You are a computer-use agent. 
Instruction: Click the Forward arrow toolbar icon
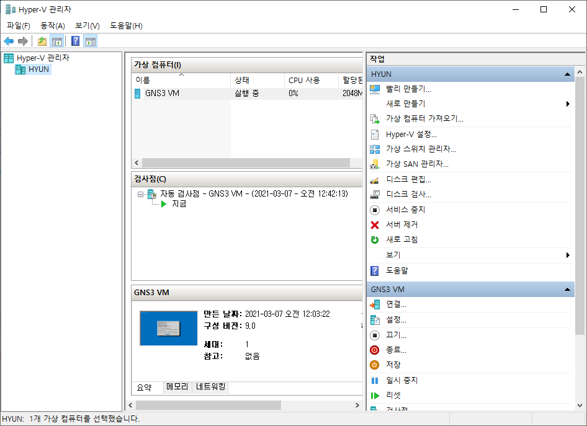click(23, 41)
